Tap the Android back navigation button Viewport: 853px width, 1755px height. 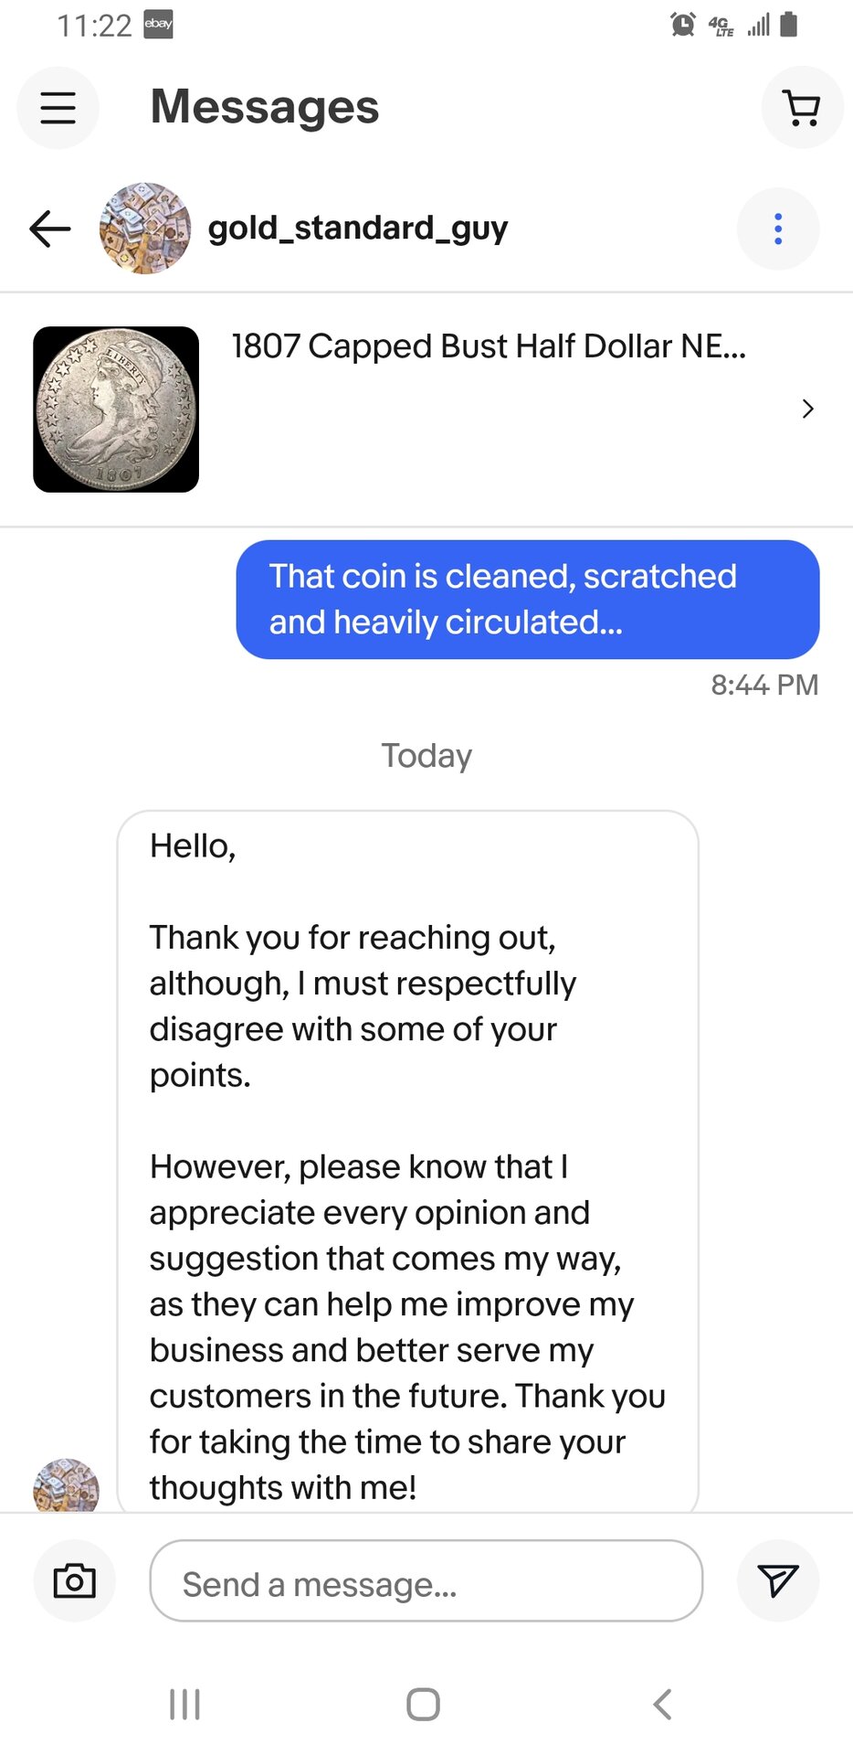click(663, 1704)
